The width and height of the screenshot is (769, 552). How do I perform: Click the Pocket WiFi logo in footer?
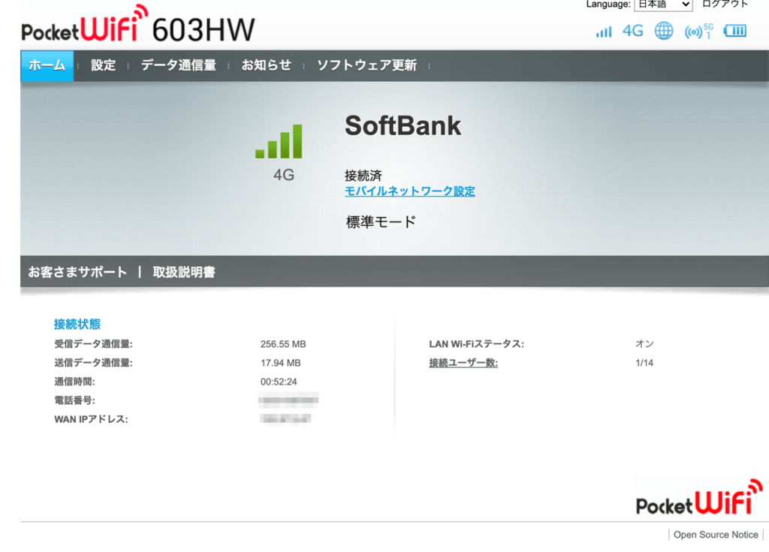point(699,497)
